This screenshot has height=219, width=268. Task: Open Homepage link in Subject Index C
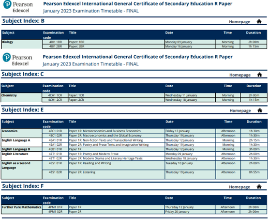[x=240, y=75]
